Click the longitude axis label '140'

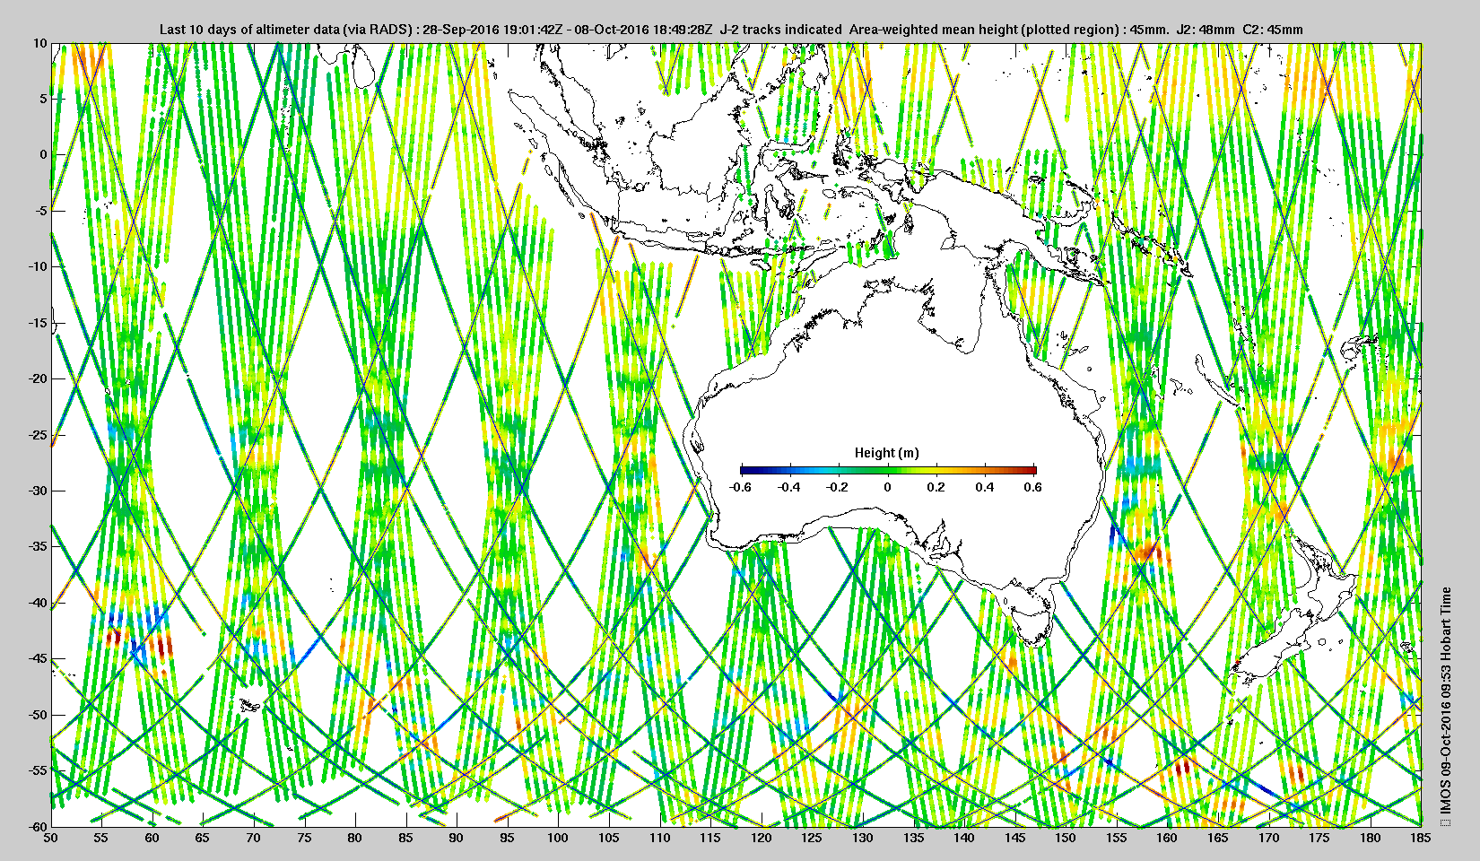click(x=965, y=838)
